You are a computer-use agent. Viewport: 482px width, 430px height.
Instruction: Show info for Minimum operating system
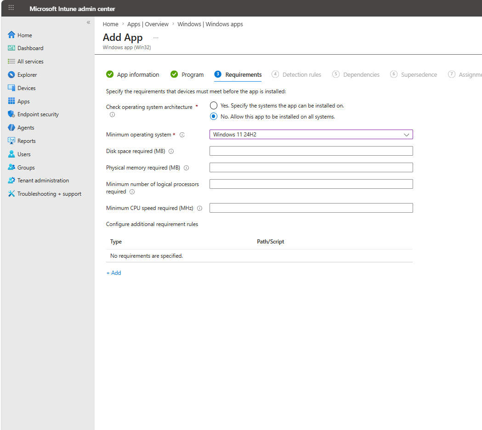pos(182,135)
